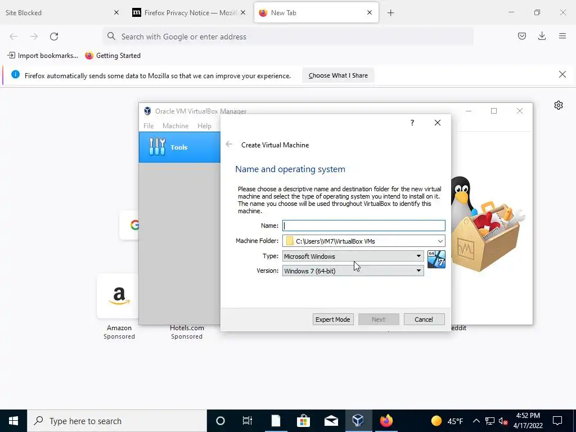Select Tools in the VirtualBox Manager sidebar

[x=179, y=147]
